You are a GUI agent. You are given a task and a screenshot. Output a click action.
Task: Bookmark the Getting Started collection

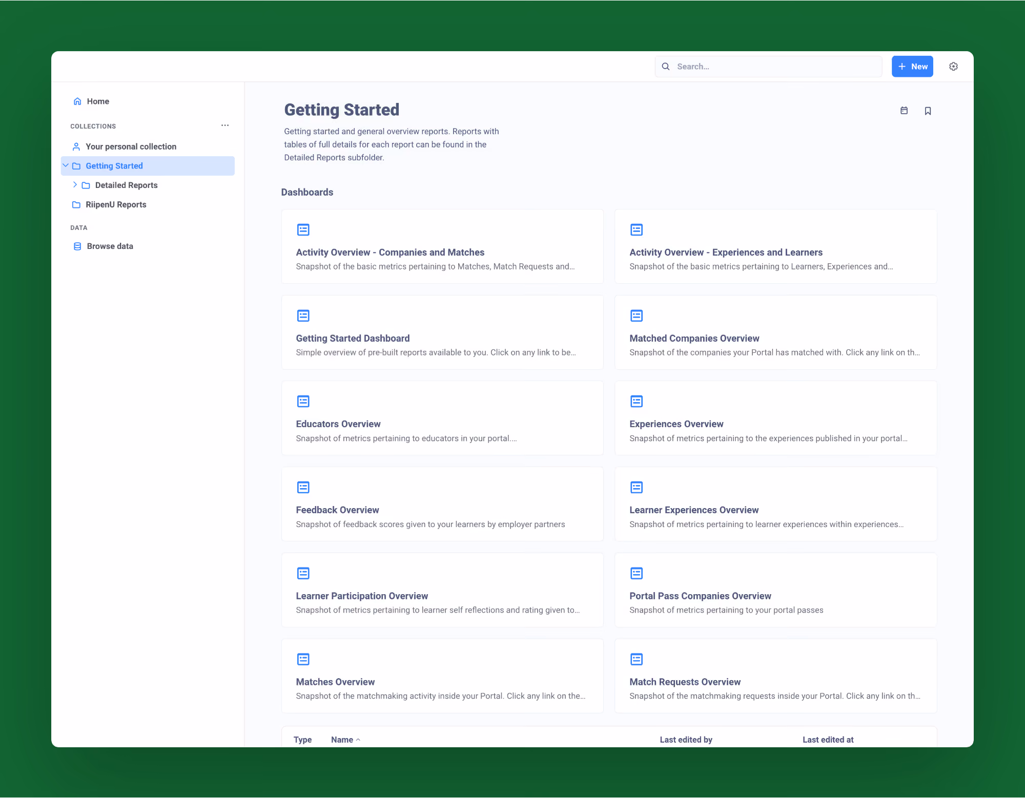(928, 111)
